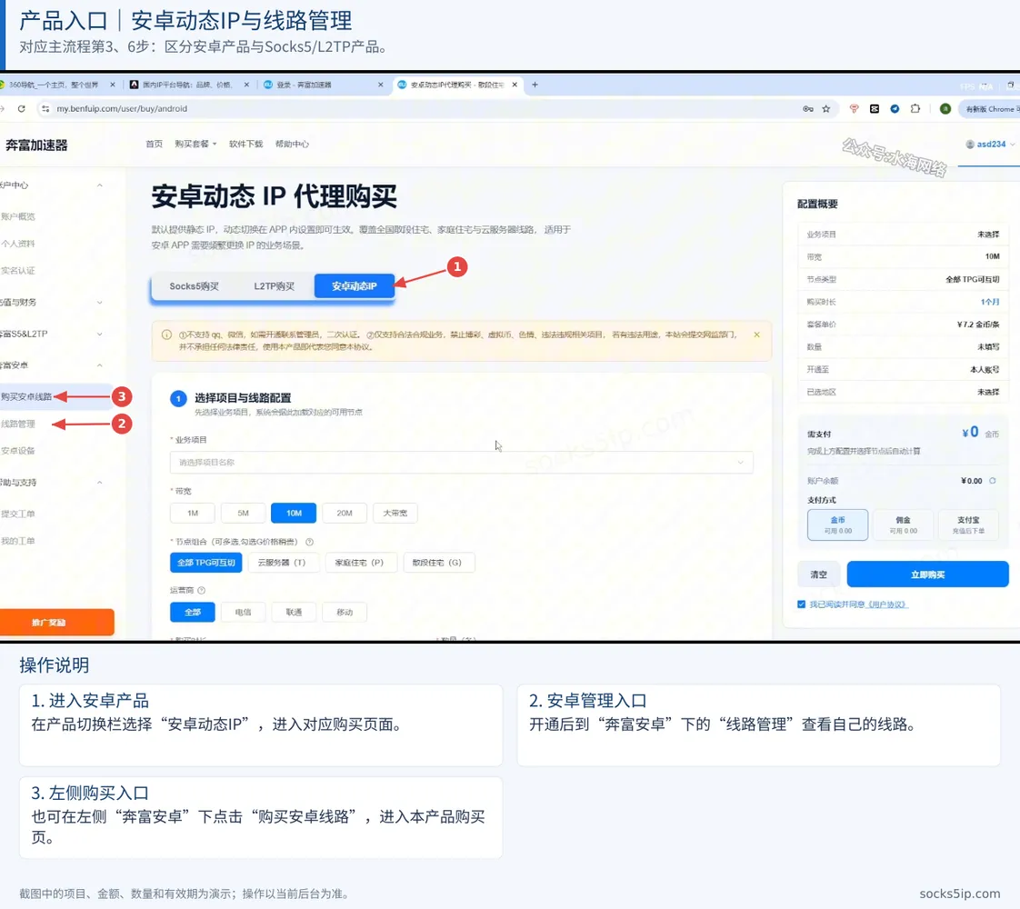Click the password key icon in address bar
Screen dimensions: 1020x909
tap(808, 108)
